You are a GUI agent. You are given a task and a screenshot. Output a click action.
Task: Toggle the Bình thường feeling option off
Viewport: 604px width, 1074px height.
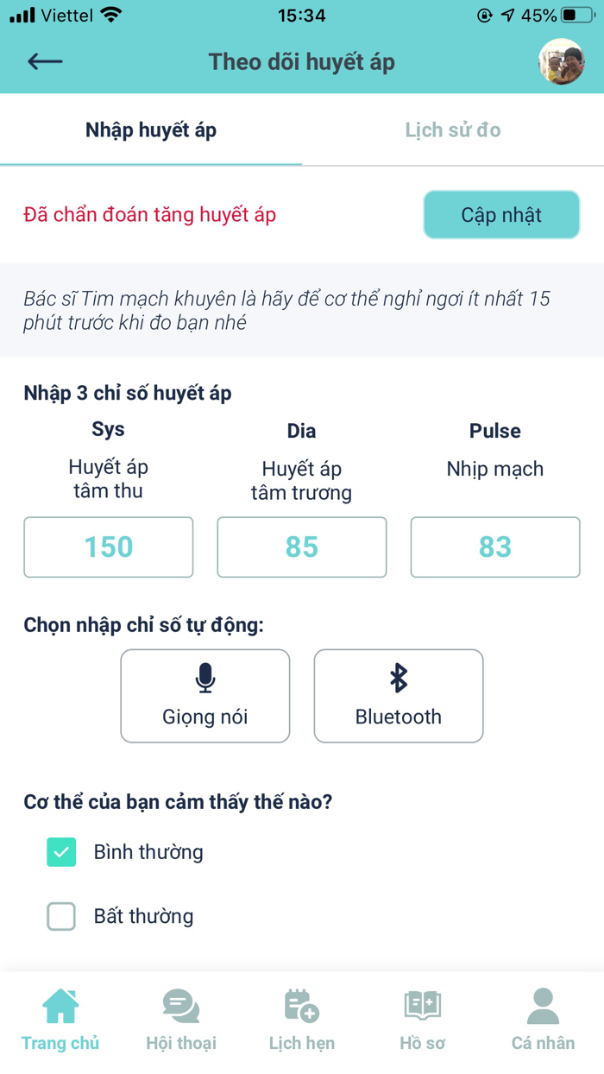click(x=61, y=852)
